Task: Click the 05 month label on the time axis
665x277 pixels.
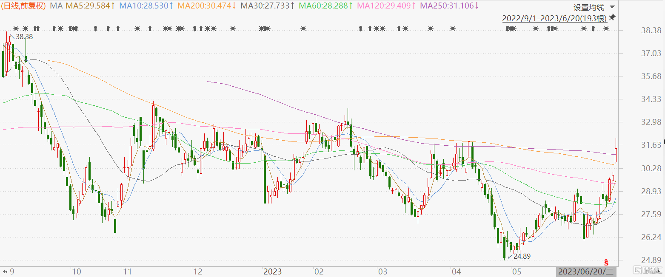Action: pos(517,271)
